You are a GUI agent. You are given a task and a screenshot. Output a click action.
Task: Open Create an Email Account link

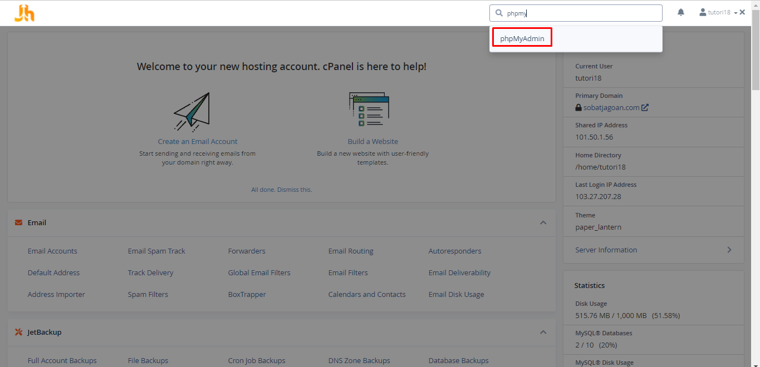[198, 141]
